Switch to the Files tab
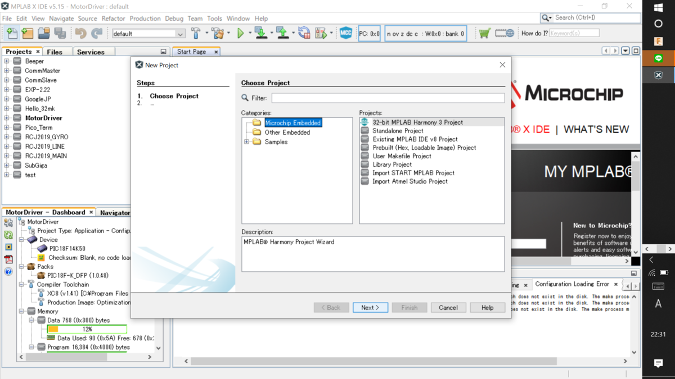675x379 pixels. (x=55, y=52)
